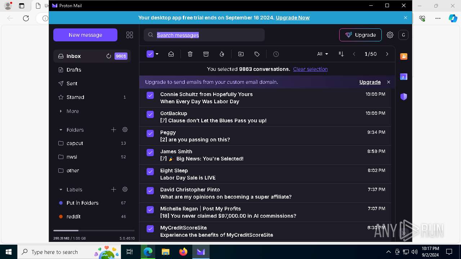Open the nwsl folder
The image size is (461, 259).
(92, 157)
